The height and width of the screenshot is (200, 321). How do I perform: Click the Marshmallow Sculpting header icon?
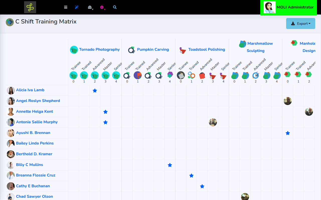point(243,44)
